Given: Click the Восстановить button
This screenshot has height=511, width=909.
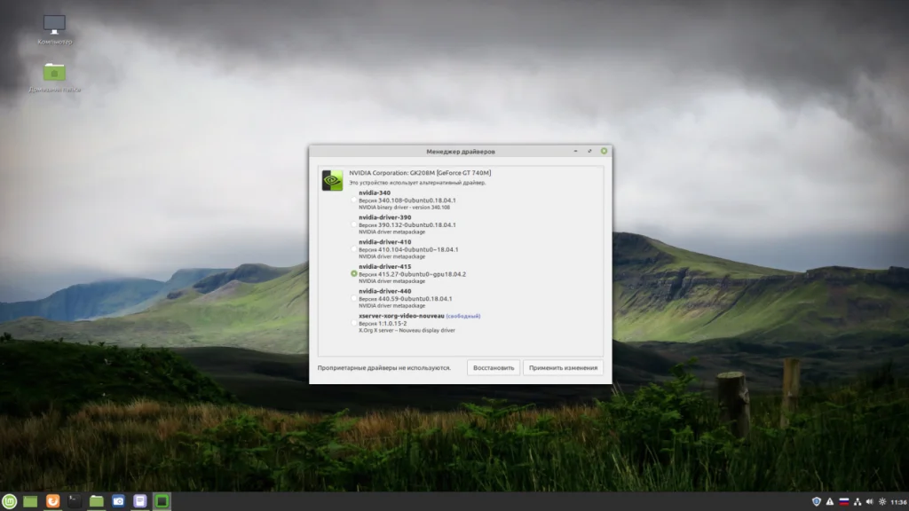Looking at the screenshot, I should [x=494, y=368].
